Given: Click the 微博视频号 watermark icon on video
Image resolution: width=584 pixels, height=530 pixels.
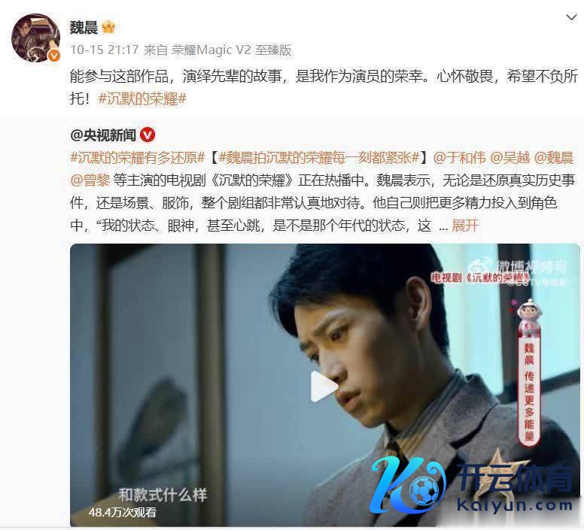Looking at the screenshot, I should [479, 267].
